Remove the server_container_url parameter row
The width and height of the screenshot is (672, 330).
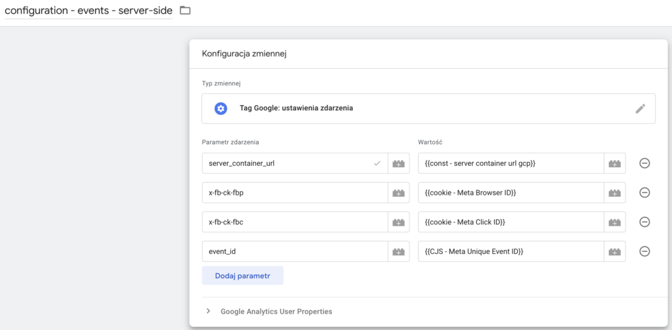click(x=644, y=163)
